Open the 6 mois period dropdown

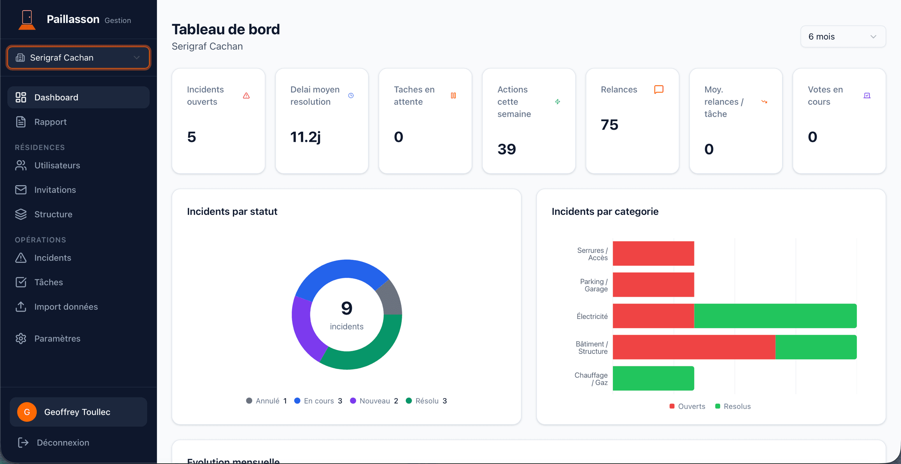pos(843,36)
